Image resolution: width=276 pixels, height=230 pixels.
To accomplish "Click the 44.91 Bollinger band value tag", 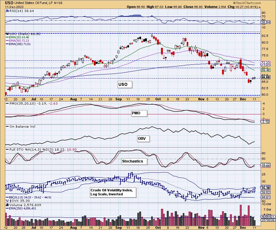I will [266, 197].
